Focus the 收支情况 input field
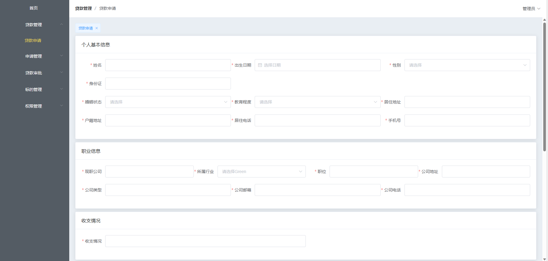Viewport: 548px width, 261px height. point(205,241)
